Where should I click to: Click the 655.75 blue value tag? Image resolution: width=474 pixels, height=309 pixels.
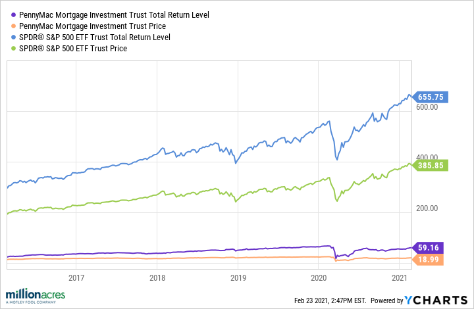pos(430,97)
